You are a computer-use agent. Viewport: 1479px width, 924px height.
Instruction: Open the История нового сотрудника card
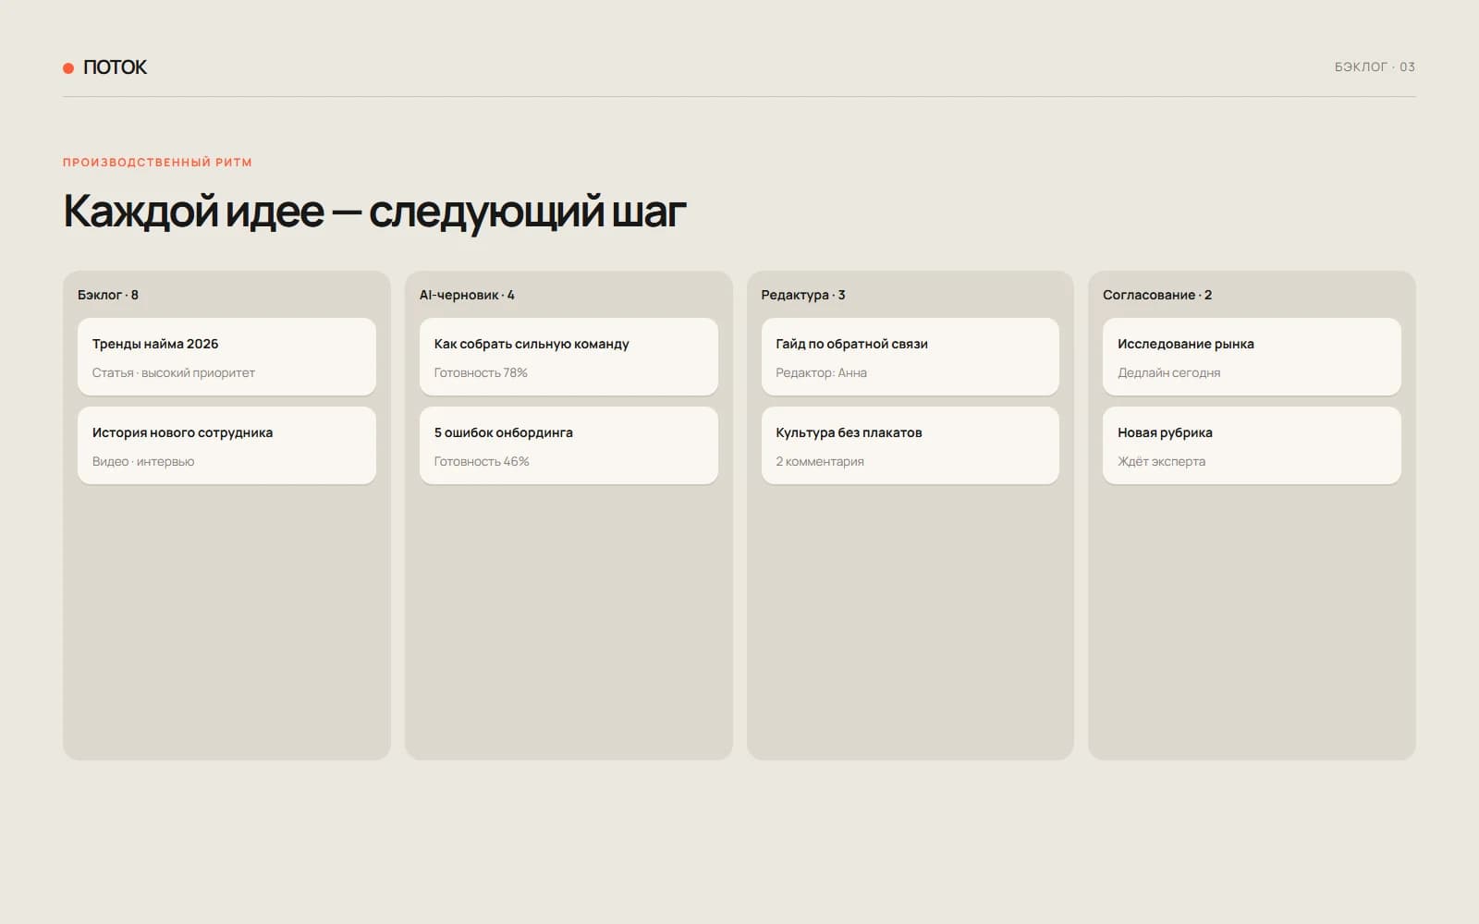click(x=226, y=445)
